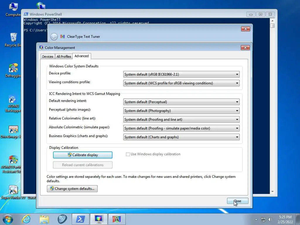Expand Default rendering intent dropdown
Viewport: 300px width, 225px height.
pyautogui.click(x=181, y=102)
